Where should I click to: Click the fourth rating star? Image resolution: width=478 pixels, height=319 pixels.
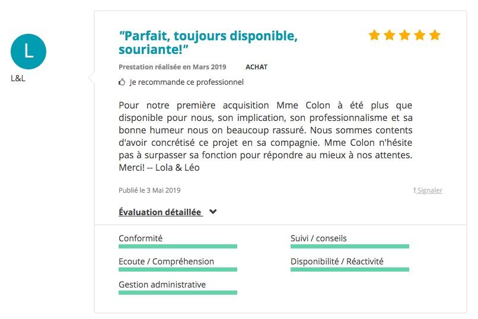[x=420, y=35]
